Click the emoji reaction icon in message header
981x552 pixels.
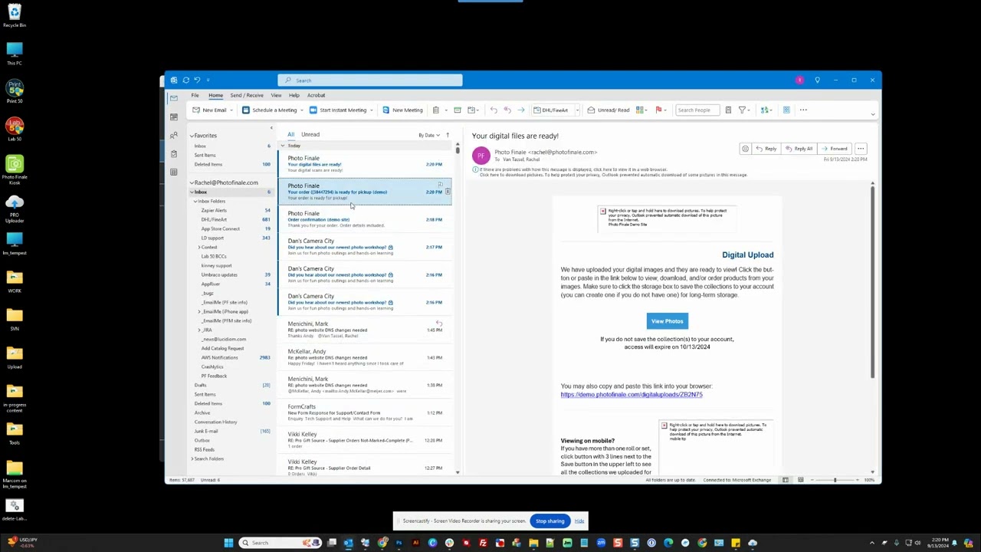745,149
